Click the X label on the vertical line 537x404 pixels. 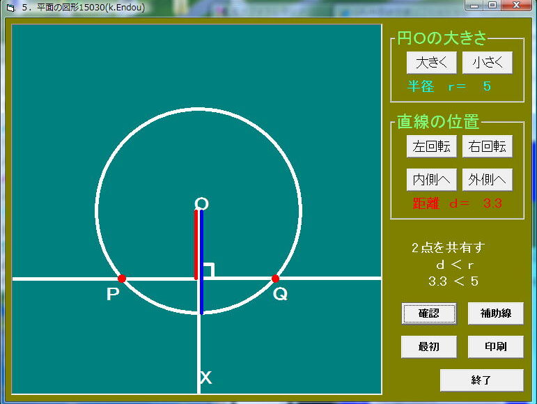tap(206, 378)
